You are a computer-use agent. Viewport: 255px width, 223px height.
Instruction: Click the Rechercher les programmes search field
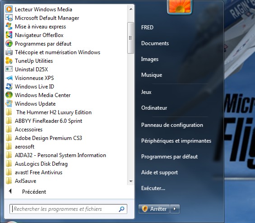click(68, 209)
